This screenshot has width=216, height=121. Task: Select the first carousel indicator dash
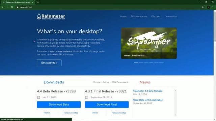[136, 63]
